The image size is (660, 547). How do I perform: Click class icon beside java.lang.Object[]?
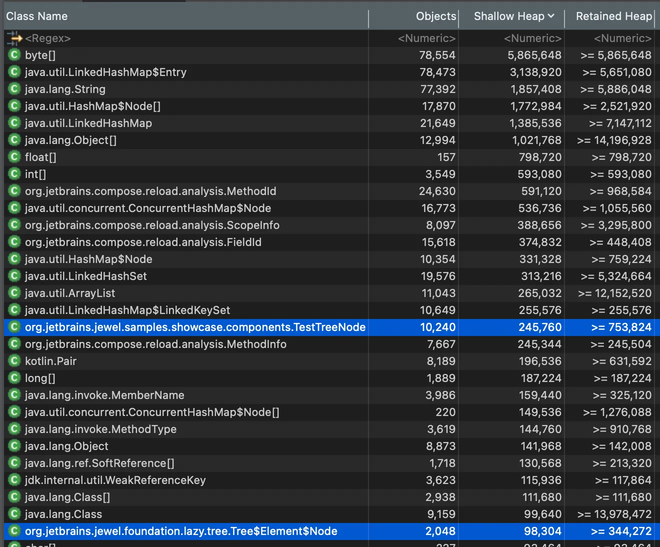click(14, 140)
